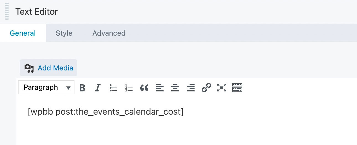
Task: Click blank editor area below the shortcode
Action: (166, 133)
